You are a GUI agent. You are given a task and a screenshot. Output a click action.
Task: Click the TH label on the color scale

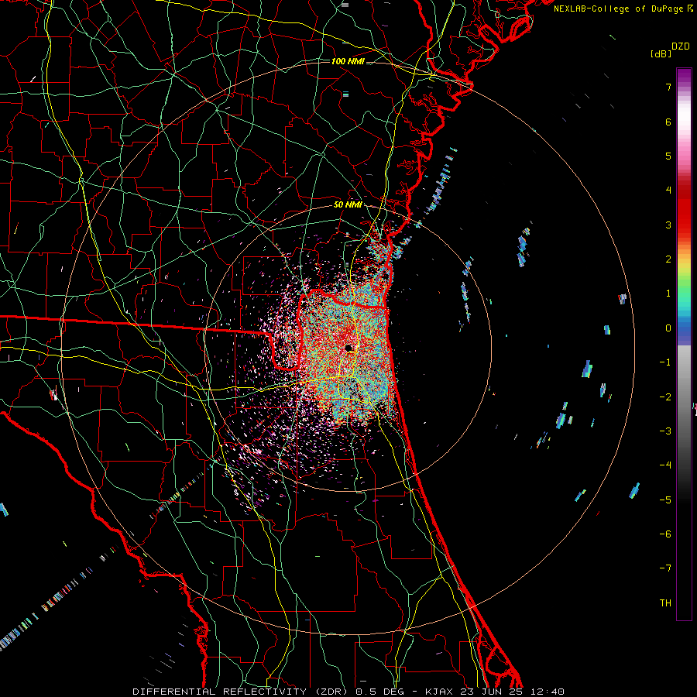(x=665, y=603)
